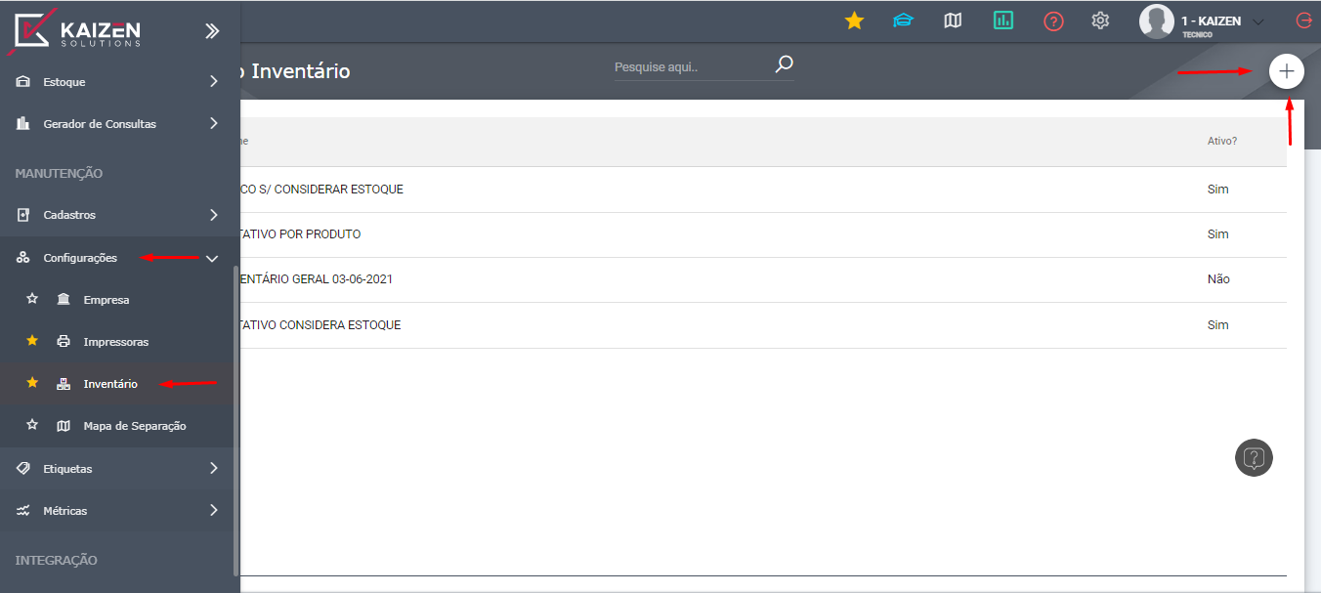Click the Etiquetas tag icon
Screen dimensions: 1321x593
23,469
